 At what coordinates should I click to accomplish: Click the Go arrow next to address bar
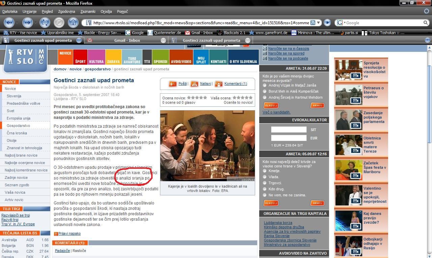tap(327, 23)
